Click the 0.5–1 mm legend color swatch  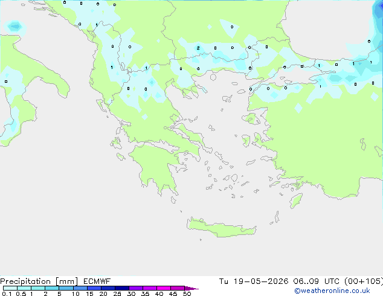[24, 288]
